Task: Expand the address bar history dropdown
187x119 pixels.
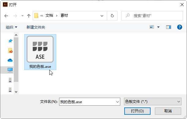Action: (102, 16)
